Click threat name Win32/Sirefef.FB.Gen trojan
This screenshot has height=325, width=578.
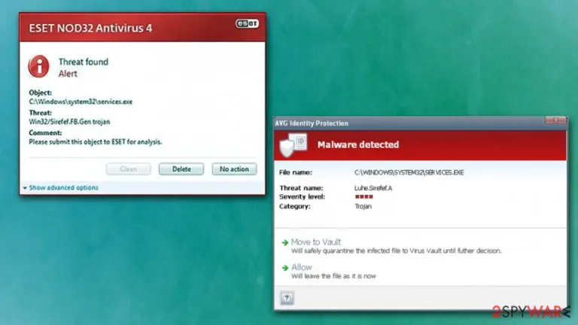click(69, 122)
